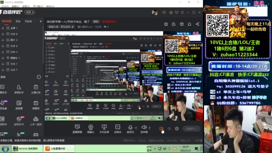Click the Sogou input S tray icon

pos(175,149)
